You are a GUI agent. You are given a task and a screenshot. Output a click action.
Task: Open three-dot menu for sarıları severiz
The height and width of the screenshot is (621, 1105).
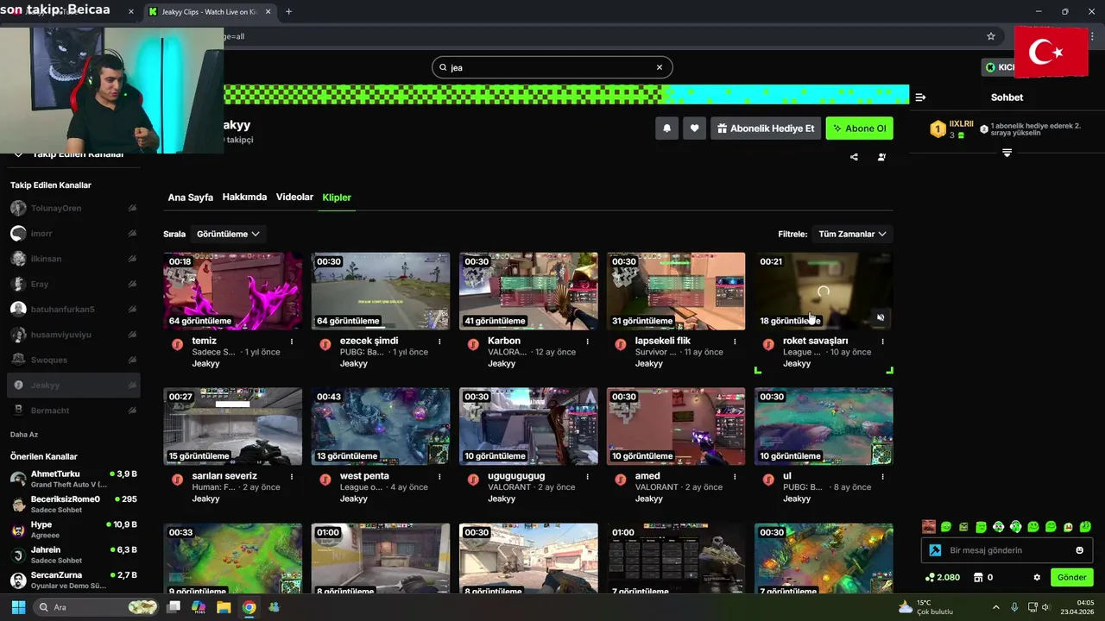pyautogui.click(x=292, y=477)
